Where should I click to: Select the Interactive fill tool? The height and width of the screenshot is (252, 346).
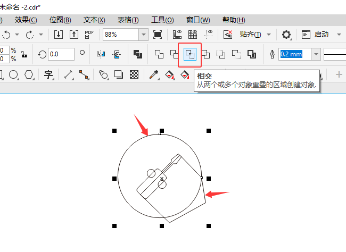tap(169, 75)
